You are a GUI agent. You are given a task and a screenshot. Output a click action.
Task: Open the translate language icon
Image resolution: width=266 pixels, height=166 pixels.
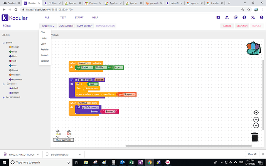pos(253,17)
